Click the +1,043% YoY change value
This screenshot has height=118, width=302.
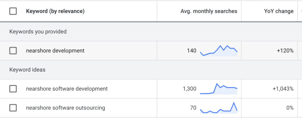(283, 89)
